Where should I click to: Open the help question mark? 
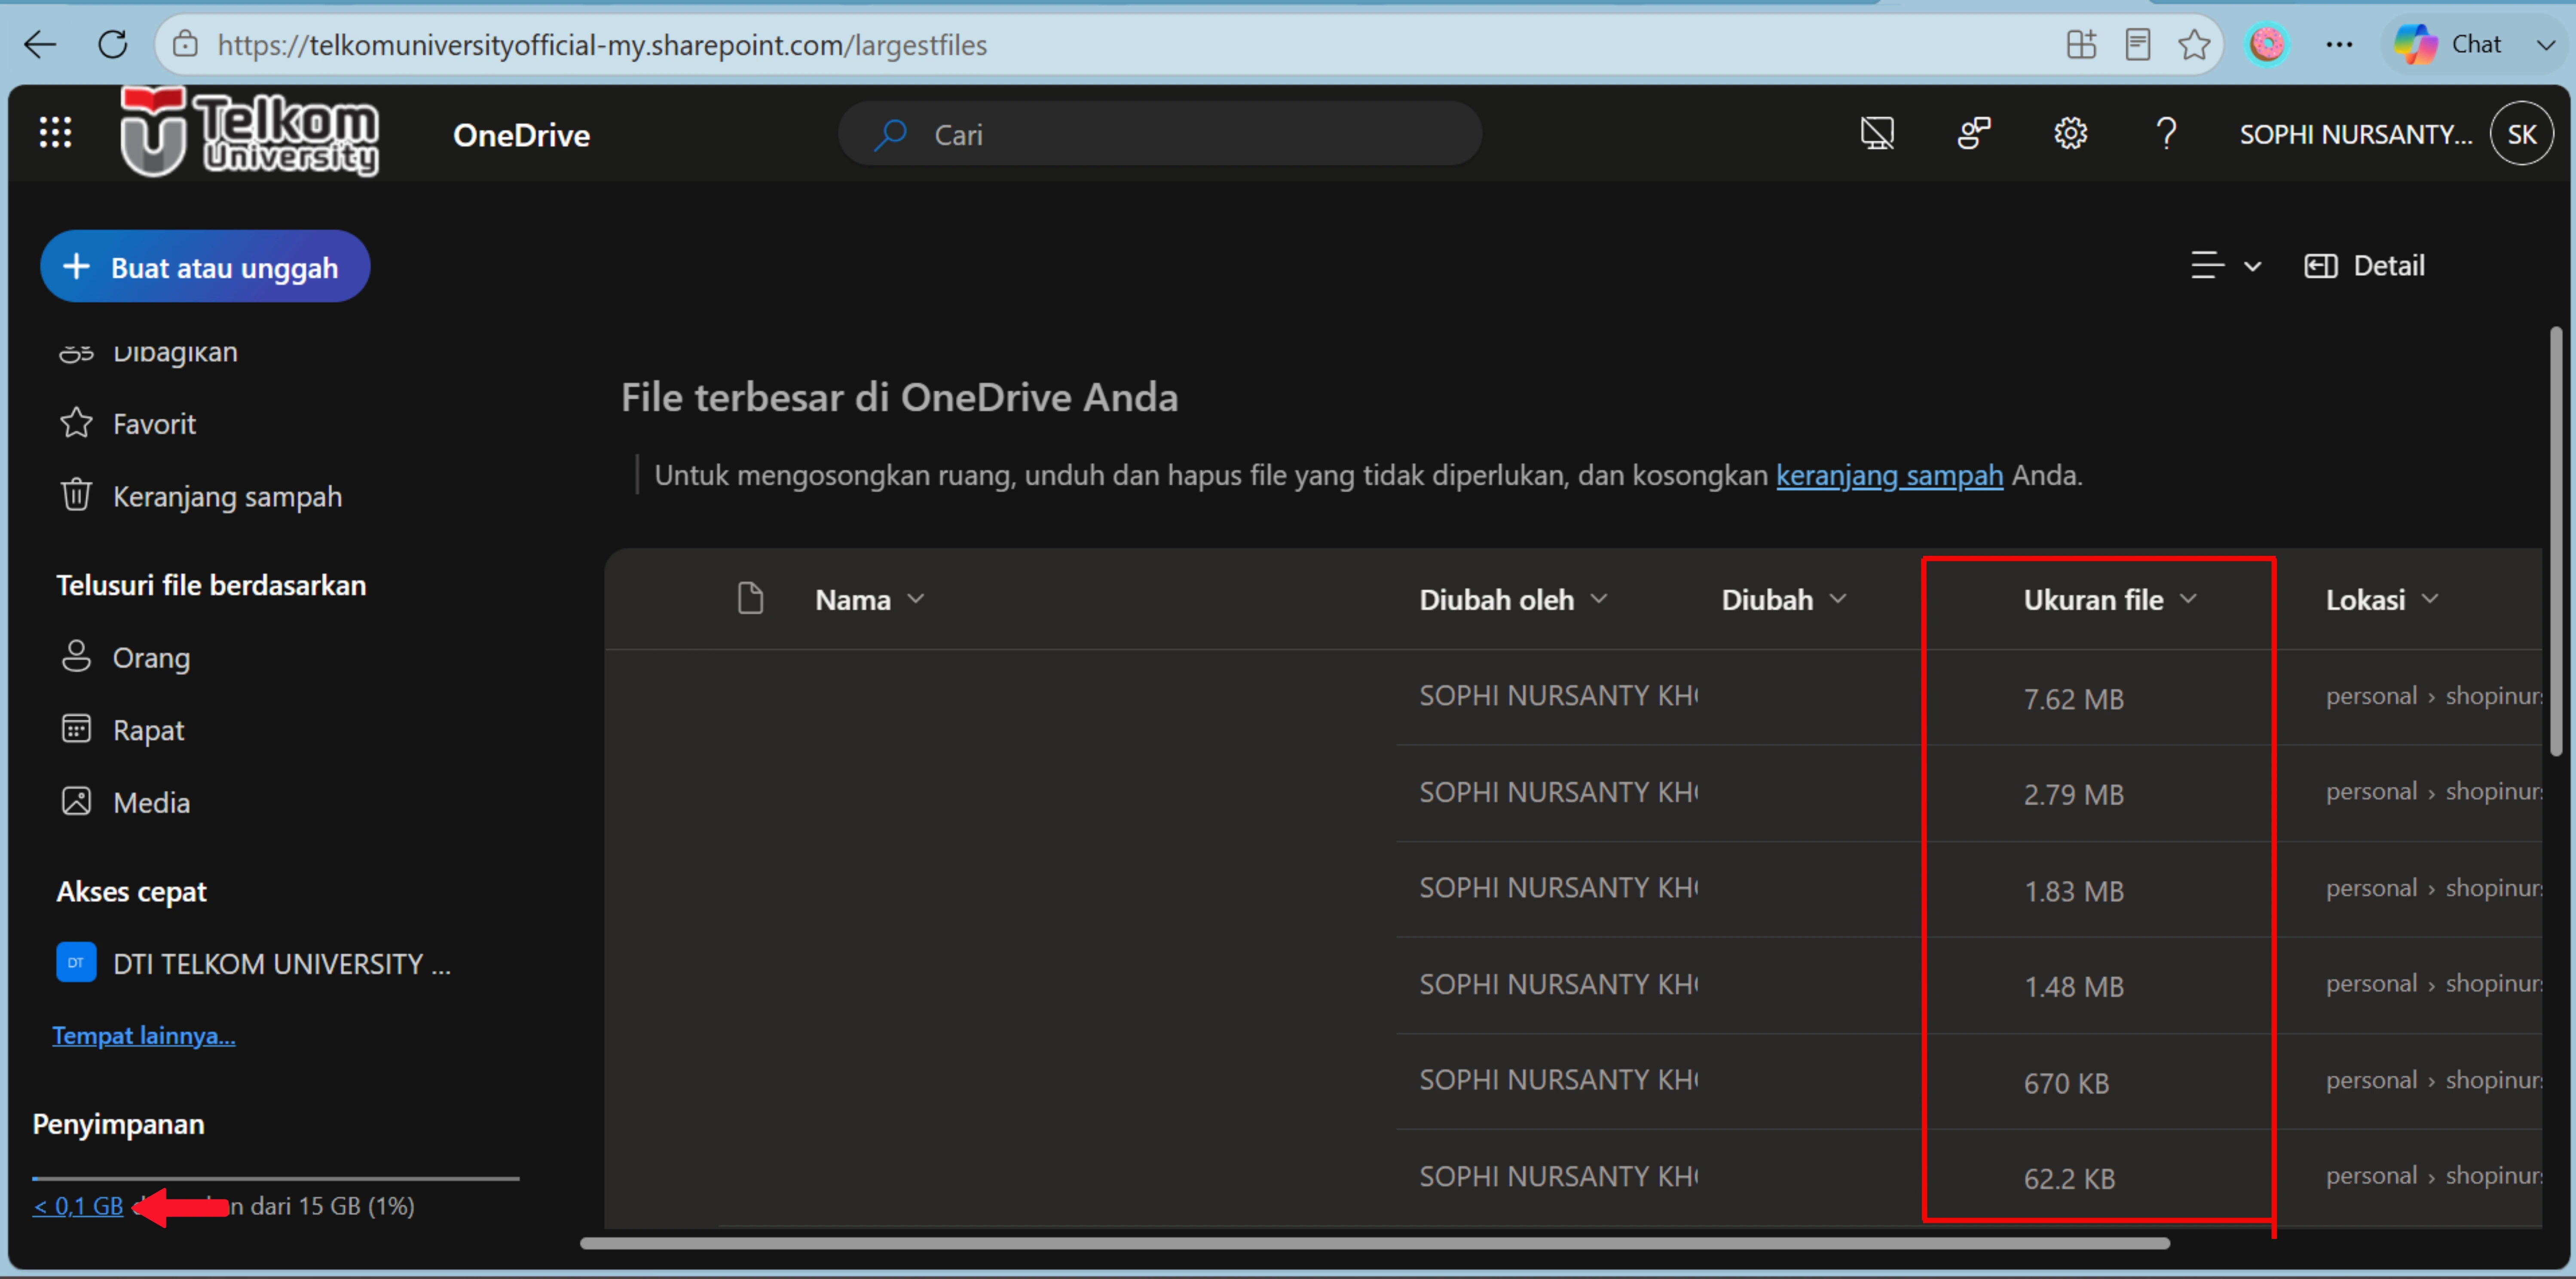(2166, 133)
